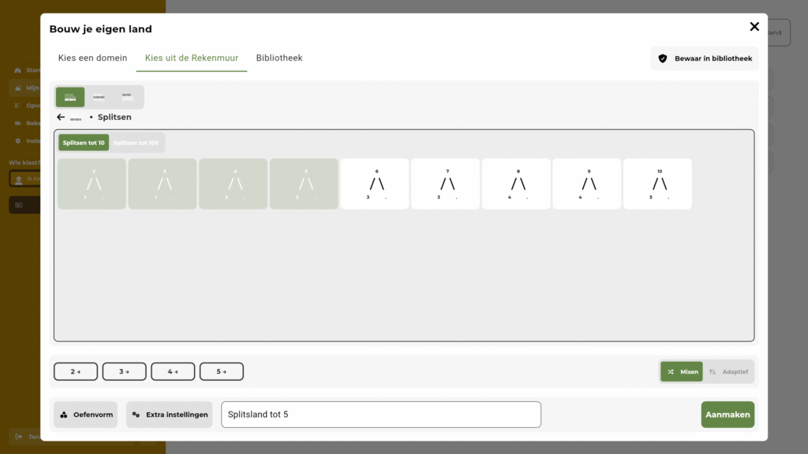Open Extra instellingen
The height and width of the screenshot is (454, 808).
169,415
